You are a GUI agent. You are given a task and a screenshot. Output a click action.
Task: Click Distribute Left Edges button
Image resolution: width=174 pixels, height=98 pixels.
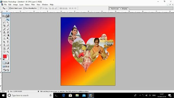(x=70, y=8)
